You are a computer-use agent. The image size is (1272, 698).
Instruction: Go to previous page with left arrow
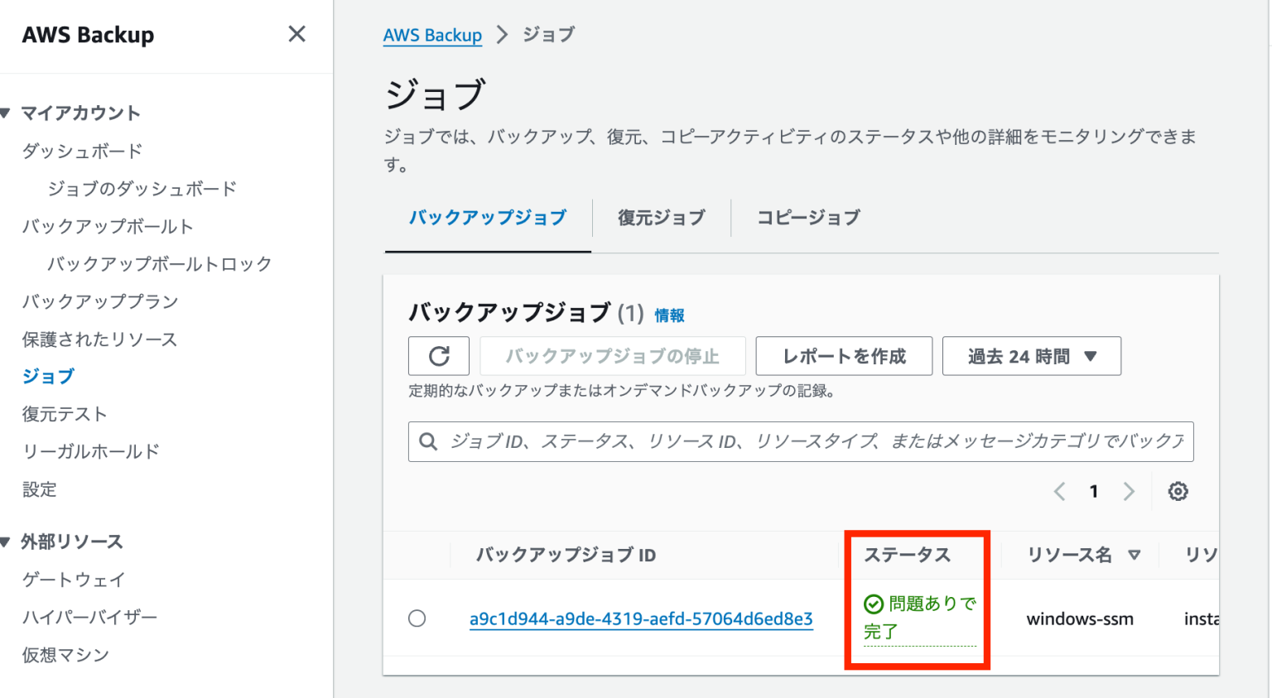(1059, 491)
